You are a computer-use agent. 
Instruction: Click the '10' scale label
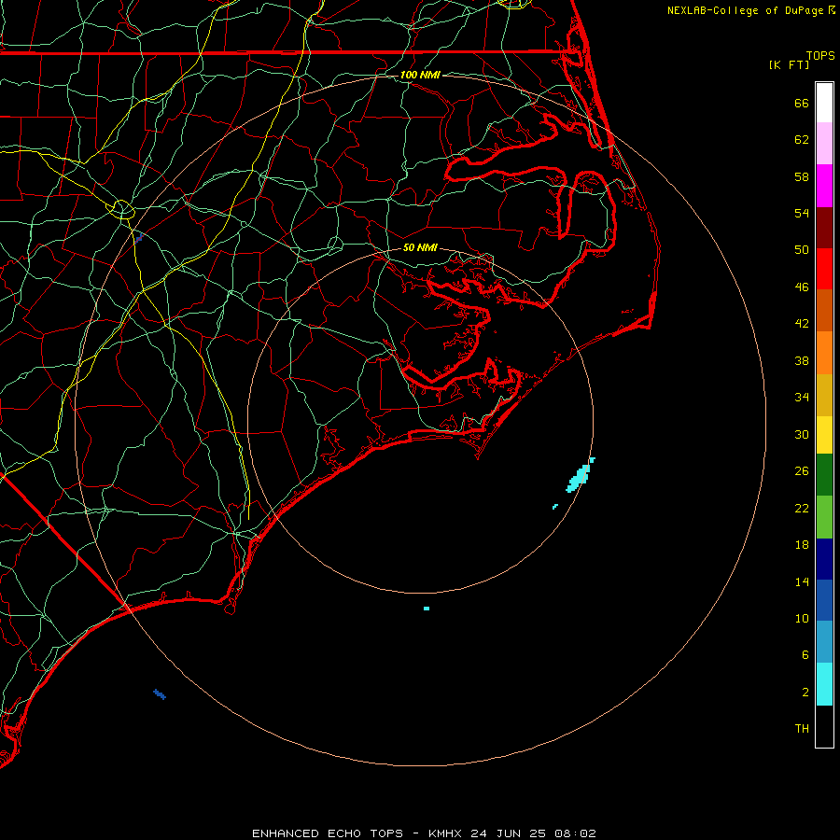point(802,619)
